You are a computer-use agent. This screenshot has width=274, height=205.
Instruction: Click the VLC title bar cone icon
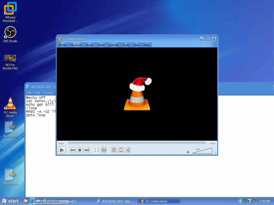pos(60,39)
